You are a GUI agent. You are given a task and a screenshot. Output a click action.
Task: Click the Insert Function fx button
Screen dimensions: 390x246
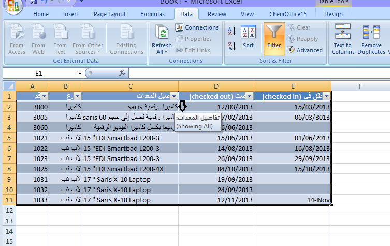pos(122,73)
